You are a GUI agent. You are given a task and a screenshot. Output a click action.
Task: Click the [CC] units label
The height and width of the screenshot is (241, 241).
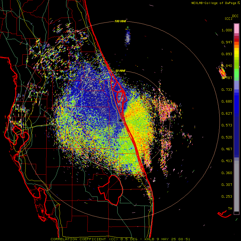point(228,18)
